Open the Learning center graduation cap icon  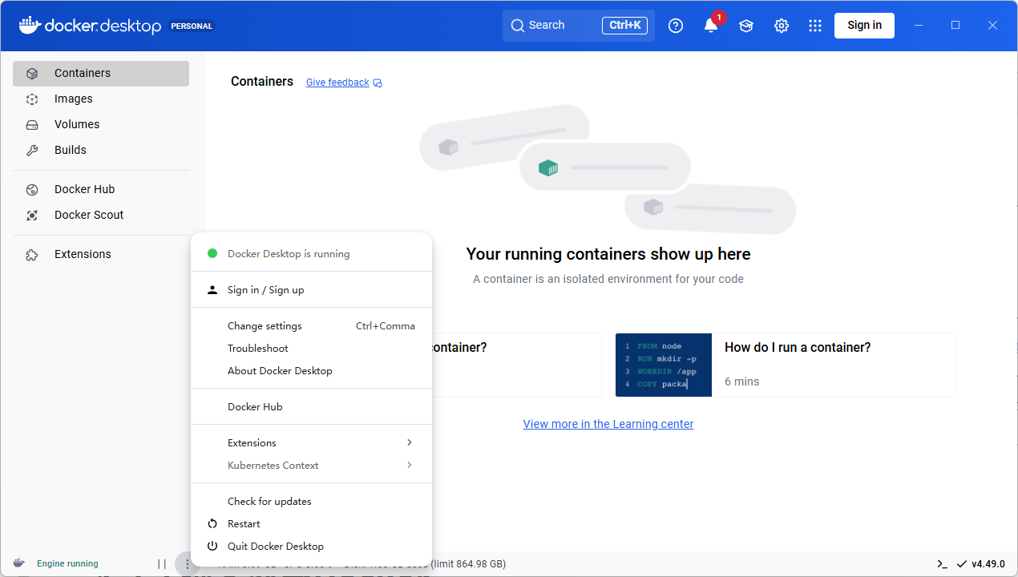pyautogui.click(x=746, y=26)
